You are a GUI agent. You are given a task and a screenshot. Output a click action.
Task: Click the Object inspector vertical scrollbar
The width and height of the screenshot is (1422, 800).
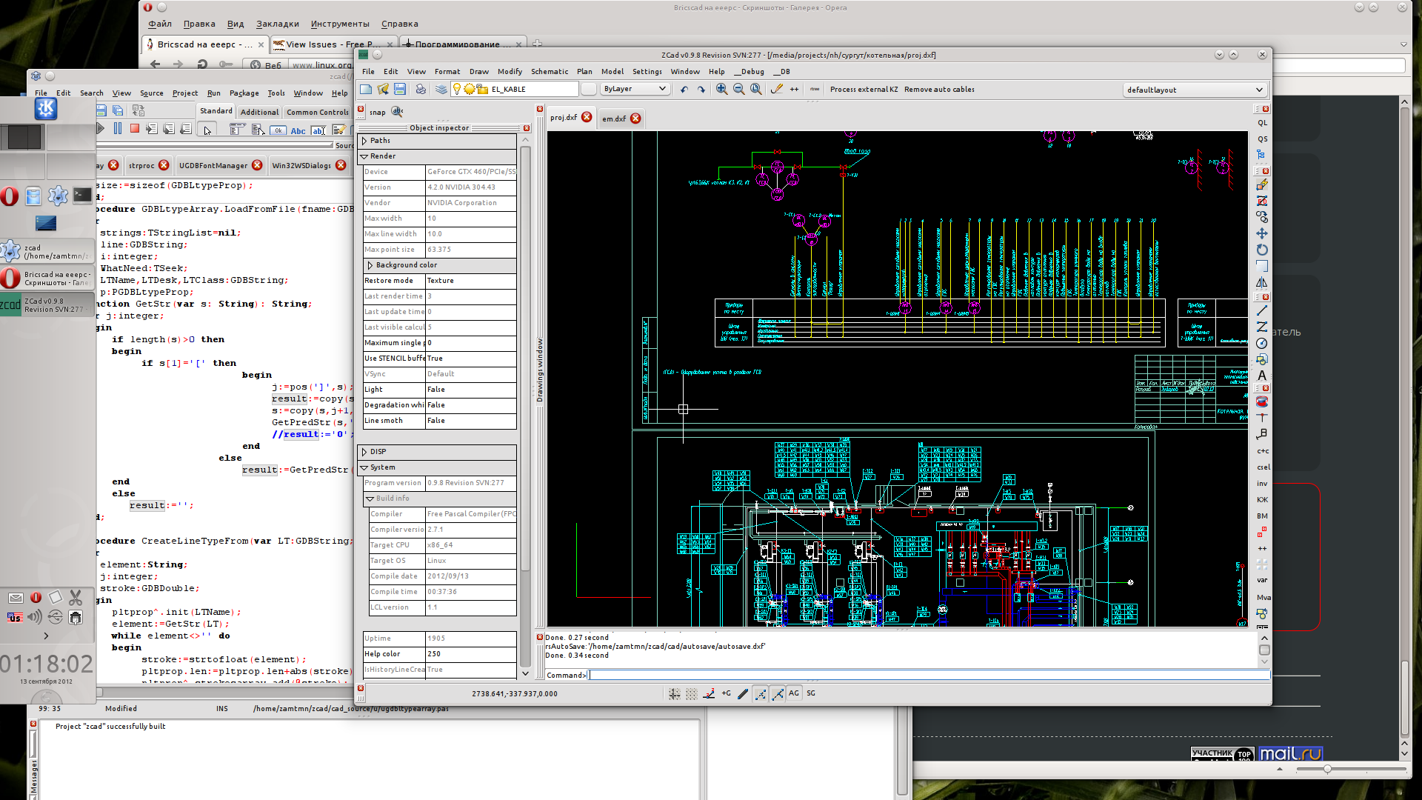pos(525,359)
